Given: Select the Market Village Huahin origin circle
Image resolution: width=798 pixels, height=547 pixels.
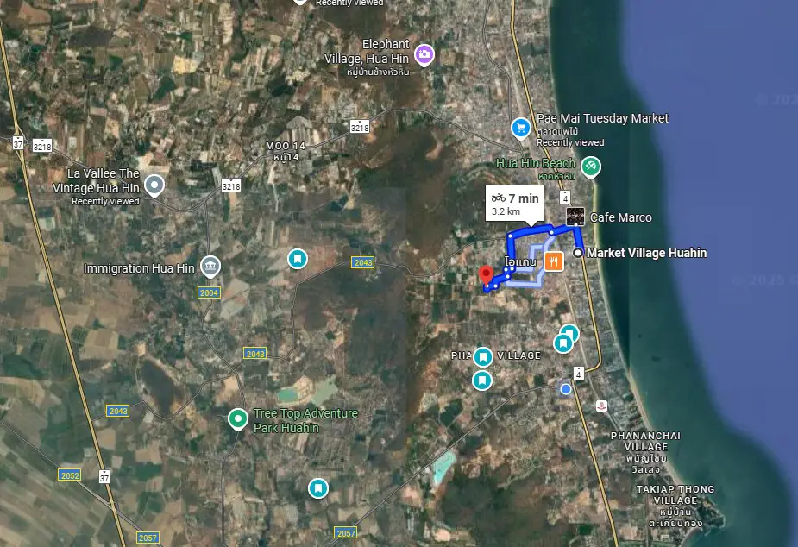Looking at the screenshot, I should tap(577, 253).
